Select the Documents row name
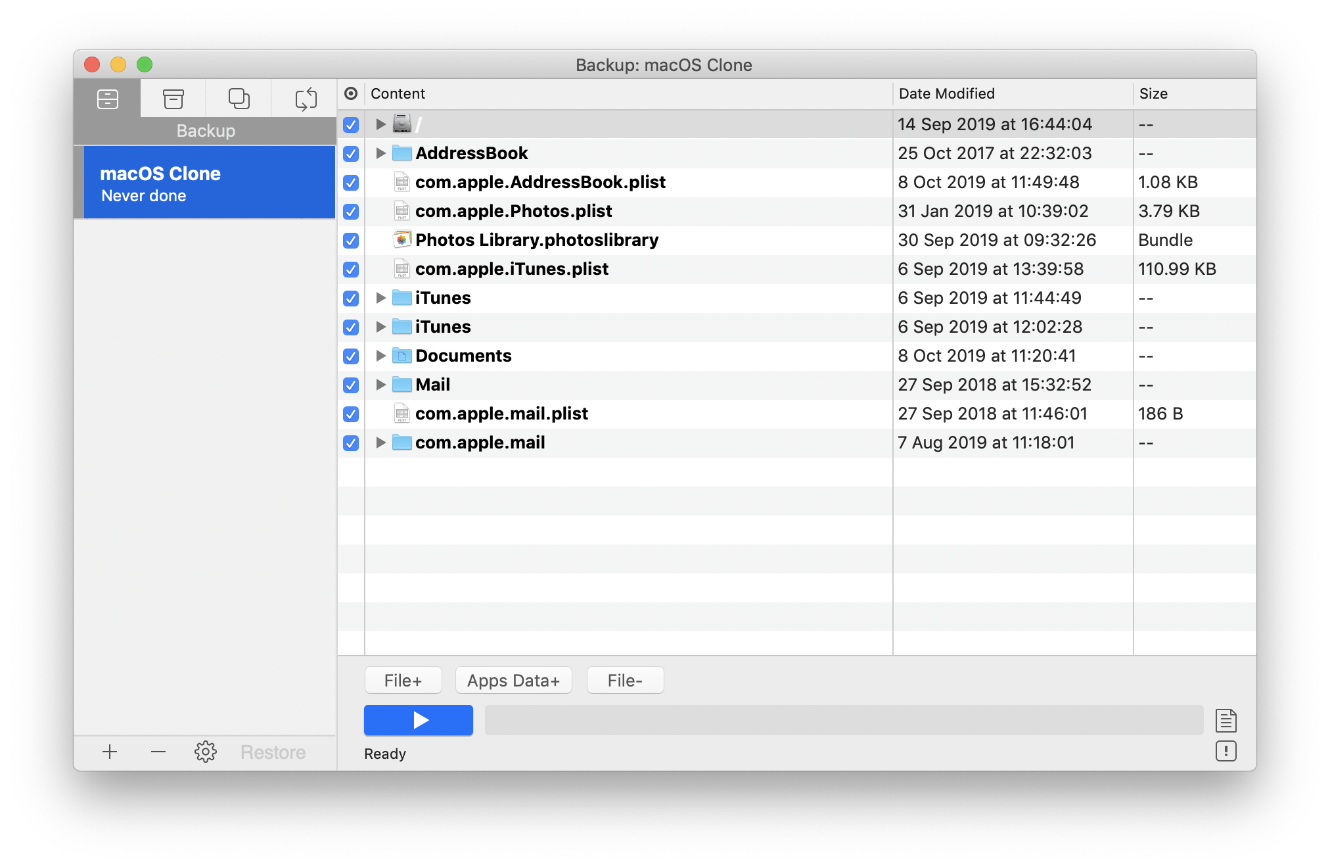 point(463,356)
